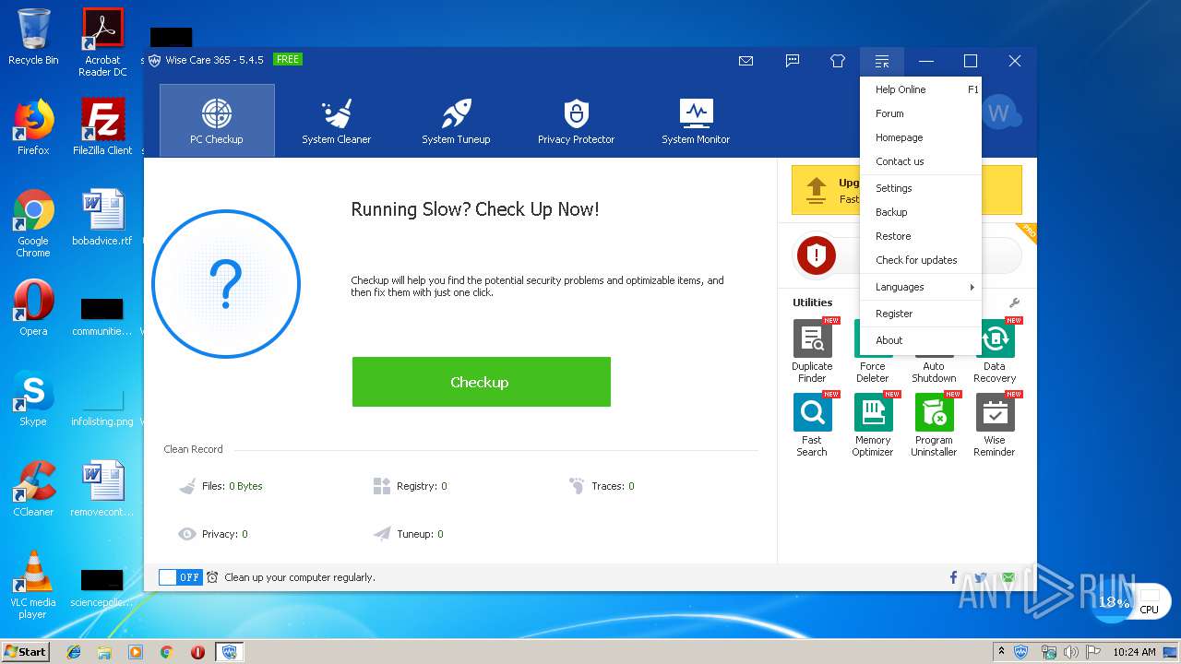
Task: Show hidden tray icons arrow
Action: pos(1002,652)
